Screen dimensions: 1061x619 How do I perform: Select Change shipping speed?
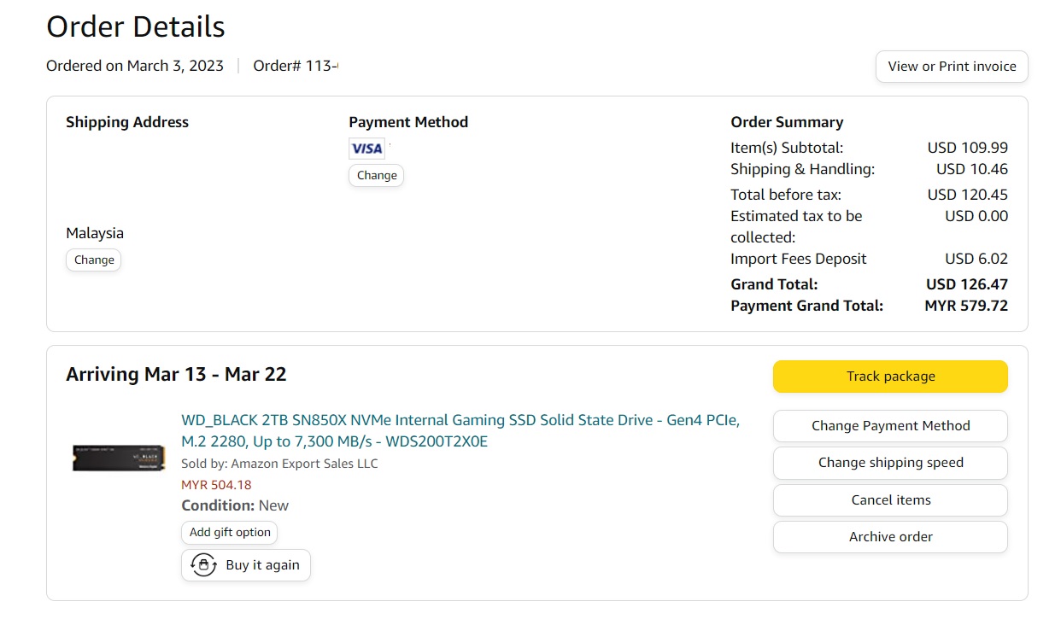pyautogui.click(x=890, y=463)
